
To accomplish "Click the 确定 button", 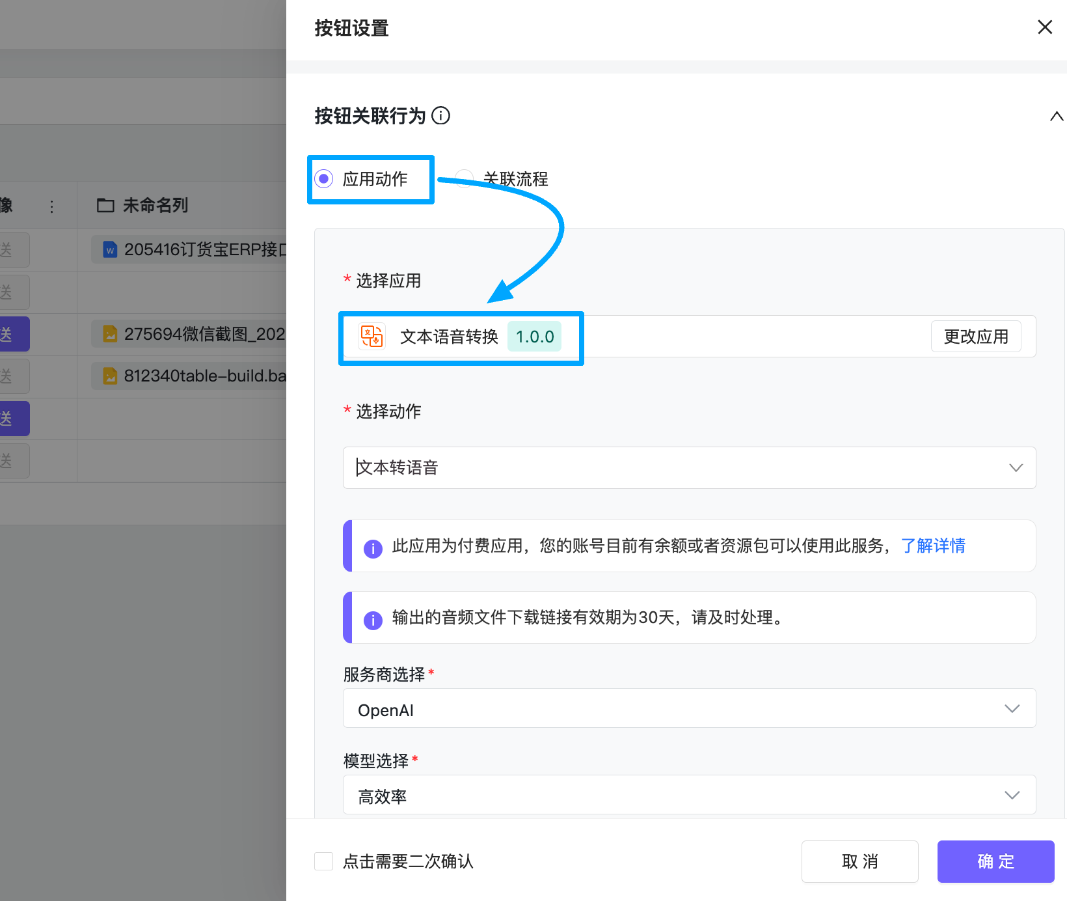I will point(996,861).
